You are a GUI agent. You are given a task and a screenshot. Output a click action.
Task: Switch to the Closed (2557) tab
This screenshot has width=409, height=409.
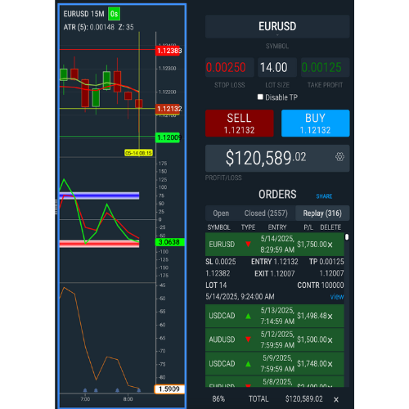[x=266, y=213]
